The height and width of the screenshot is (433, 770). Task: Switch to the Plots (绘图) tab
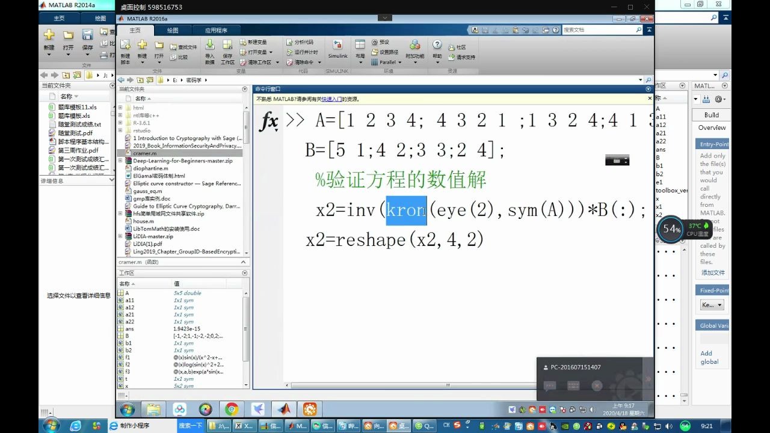173,30
